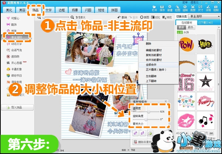Switch to the 文字 tab

point(48,10)
